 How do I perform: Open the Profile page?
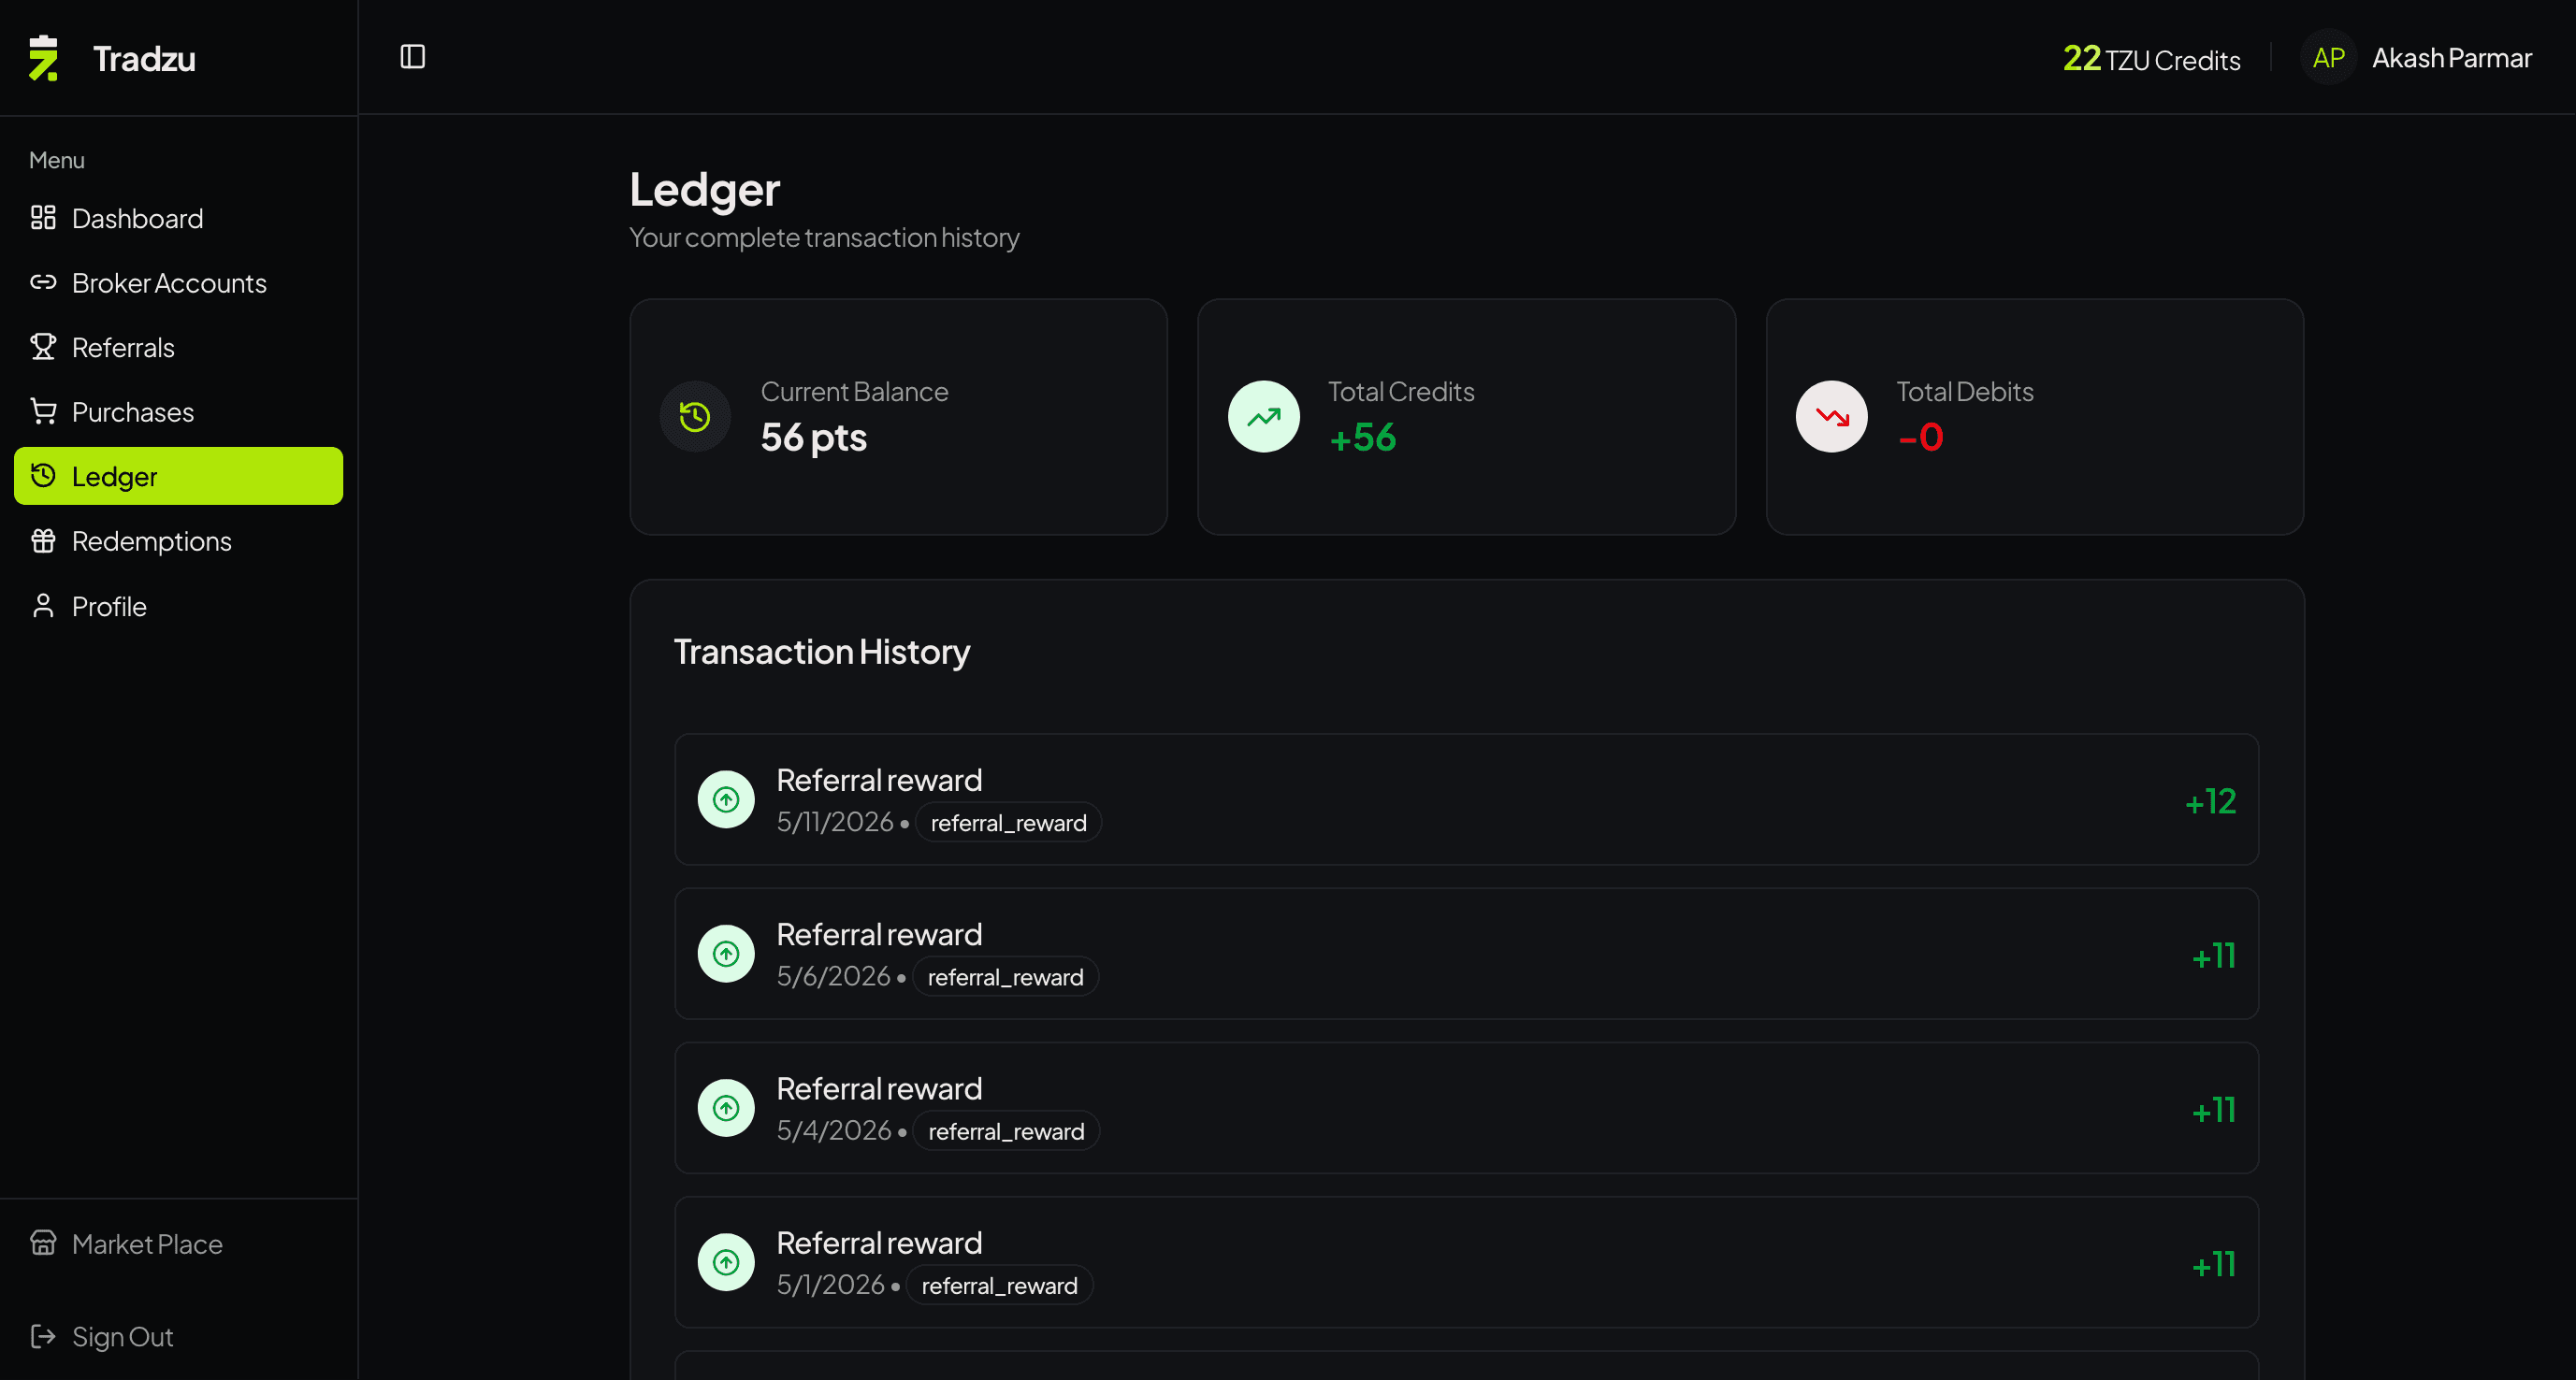pyautogui.click(x=178, y=606)
